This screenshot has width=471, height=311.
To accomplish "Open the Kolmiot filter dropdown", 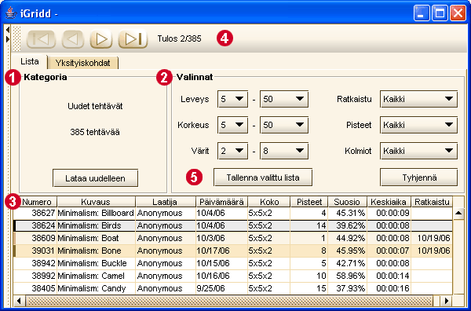I will [x=418, y=151].
